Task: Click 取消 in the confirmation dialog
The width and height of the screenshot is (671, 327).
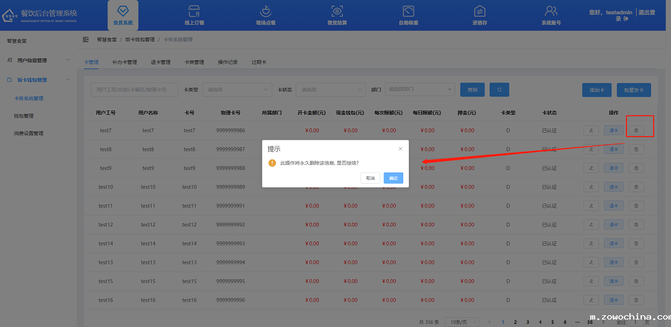Action: [x=370, y=178]
